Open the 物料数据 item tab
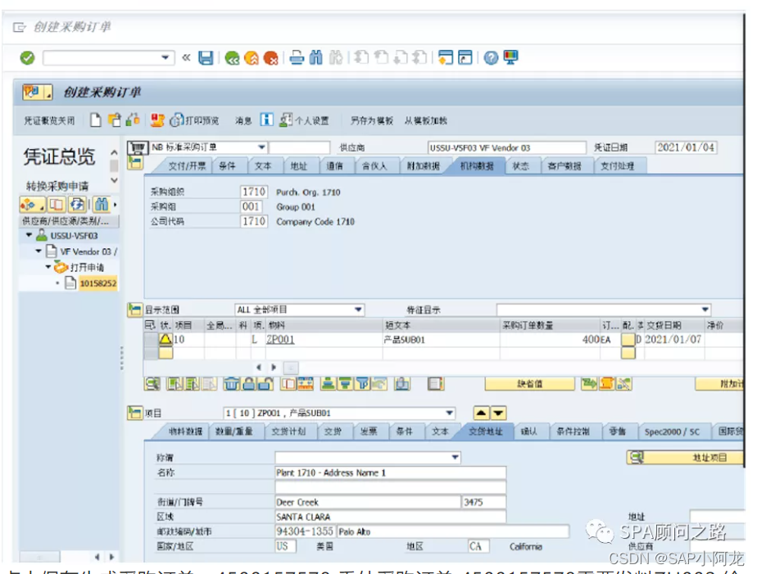Image resolution: width=757 pixels, height=574 pixels. [x=185, y=432]
